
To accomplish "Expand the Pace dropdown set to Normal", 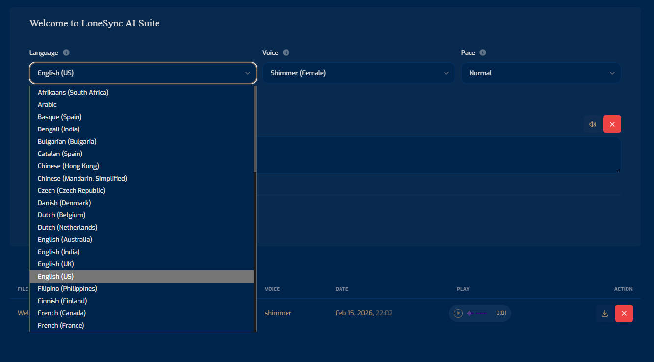I will click(541, 73).
